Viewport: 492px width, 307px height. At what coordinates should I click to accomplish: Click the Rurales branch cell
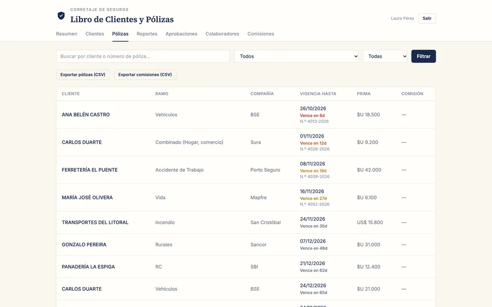tap(164, 245)
